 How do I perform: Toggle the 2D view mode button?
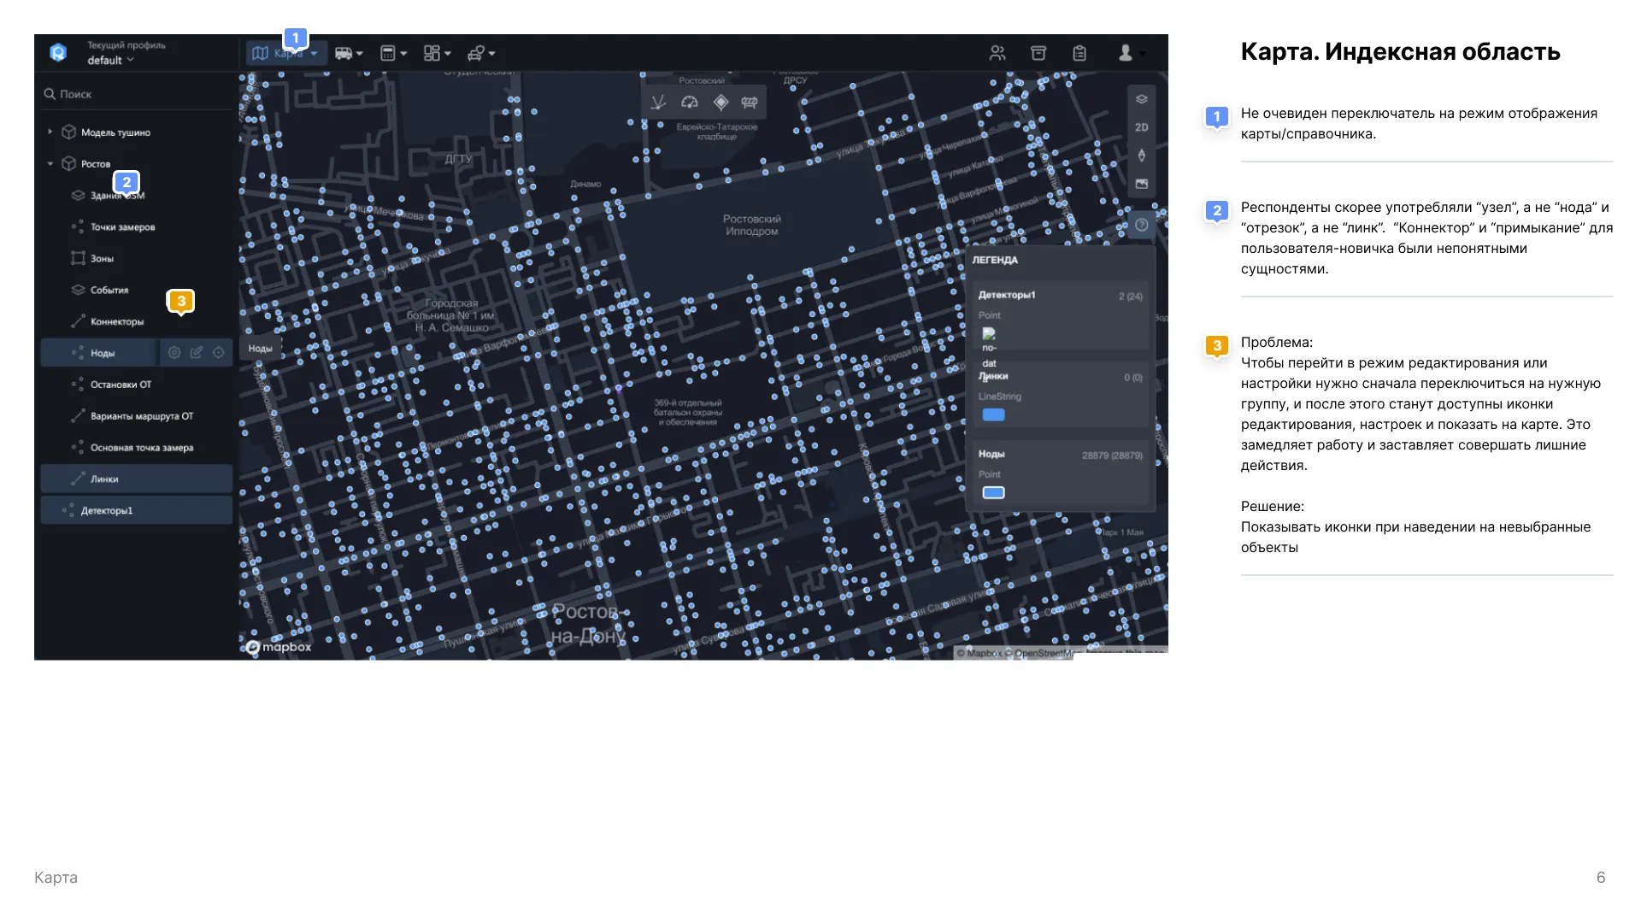pyautogui.click(x=1142, y=127)
